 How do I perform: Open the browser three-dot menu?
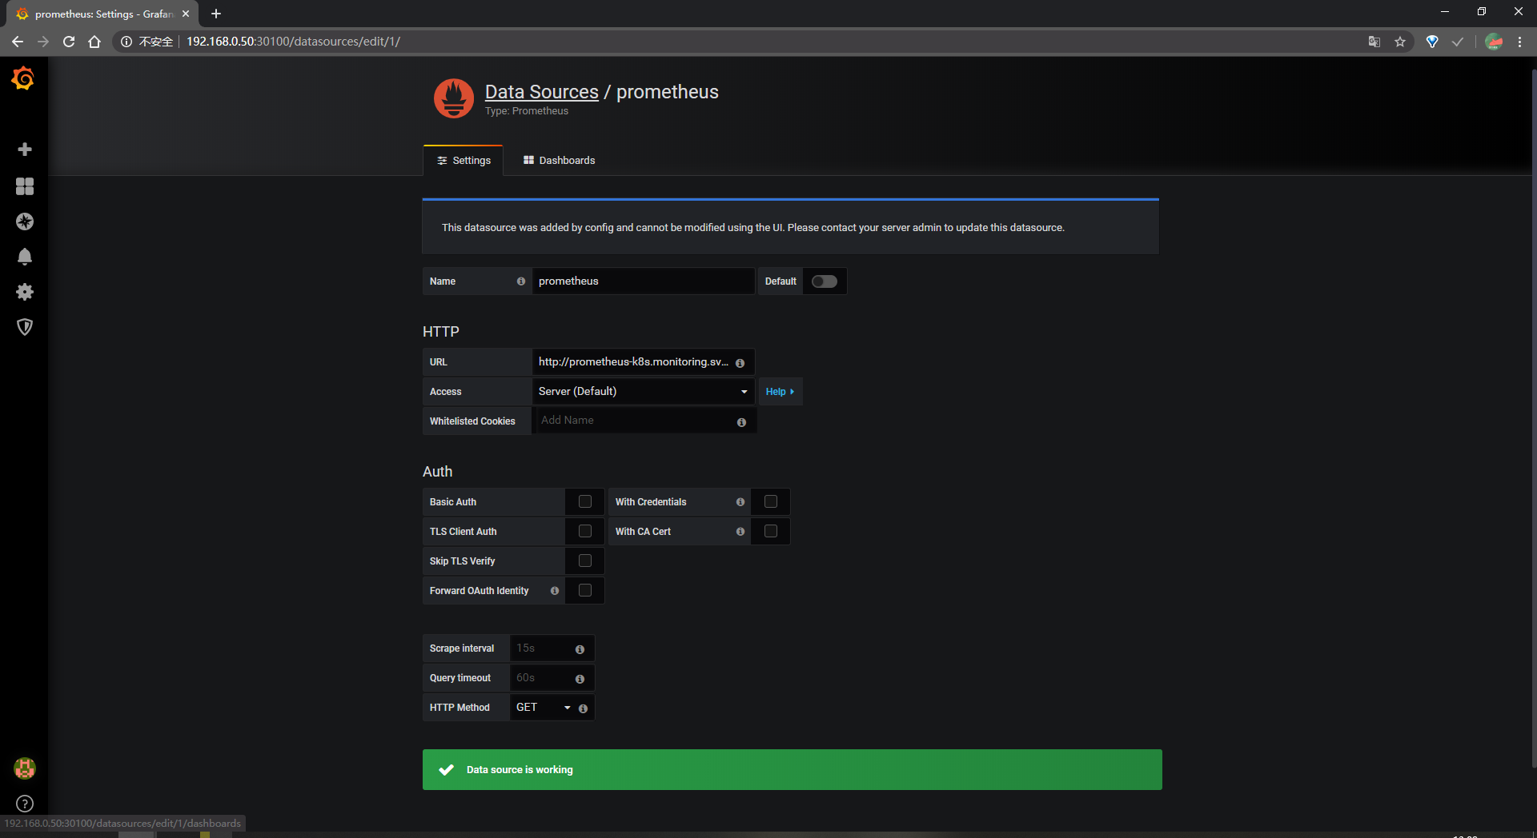pos(1519,42)
